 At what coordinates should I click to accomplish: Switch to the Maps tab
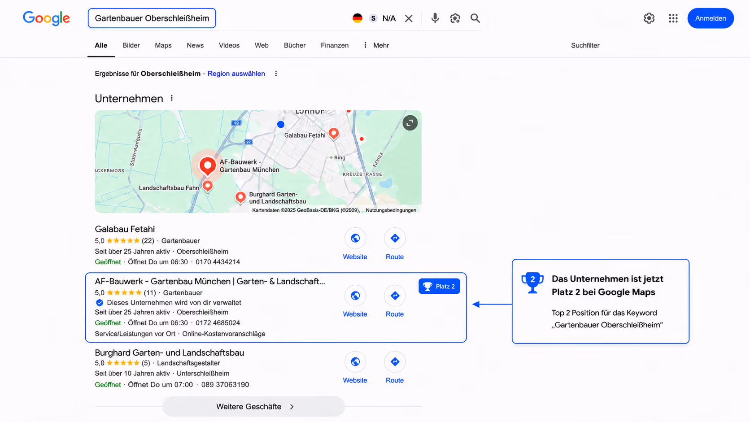click(x=163, y=45)
